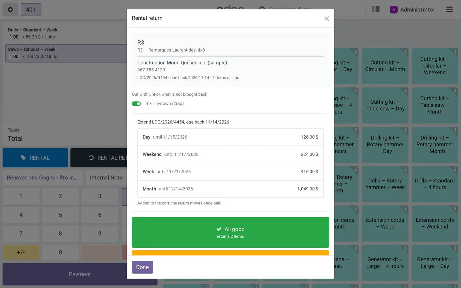Image resolution: width=461 pixels, height=288 pixels.
Task: Info icon on Cutting kit – Circular – Weekend
Action: point(455,51)
